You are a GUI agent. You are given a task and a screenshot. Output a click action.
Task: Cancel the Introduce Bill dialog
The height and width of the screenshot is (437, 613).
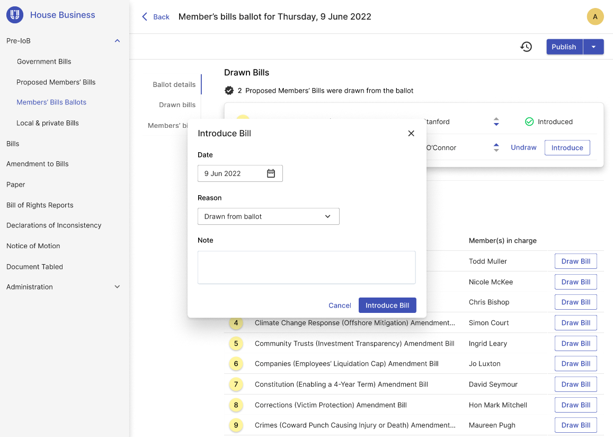tap(340, 305)
